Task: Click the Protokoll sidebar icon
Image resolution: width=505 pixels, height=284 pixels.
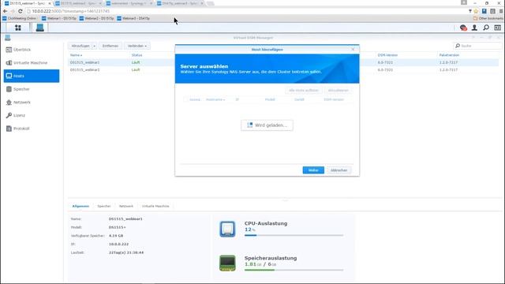Action: [9, 129]
